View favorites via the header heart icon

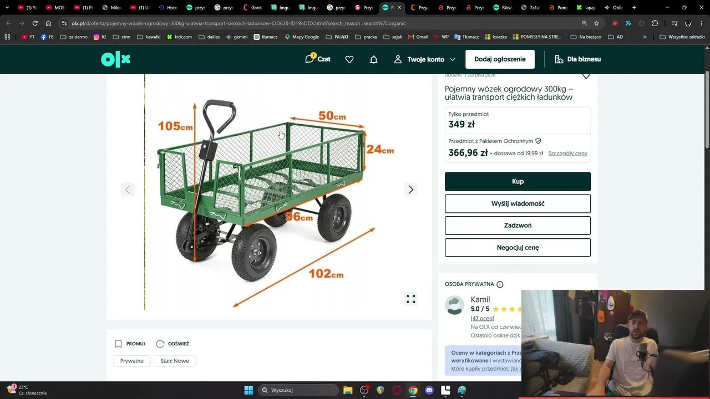349,59
